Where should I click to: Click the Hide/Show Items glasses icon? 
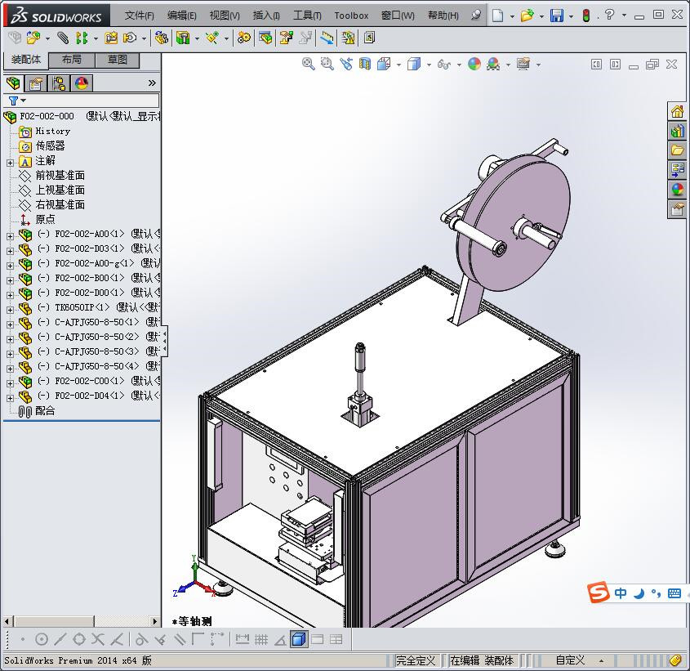click(444, 65)
